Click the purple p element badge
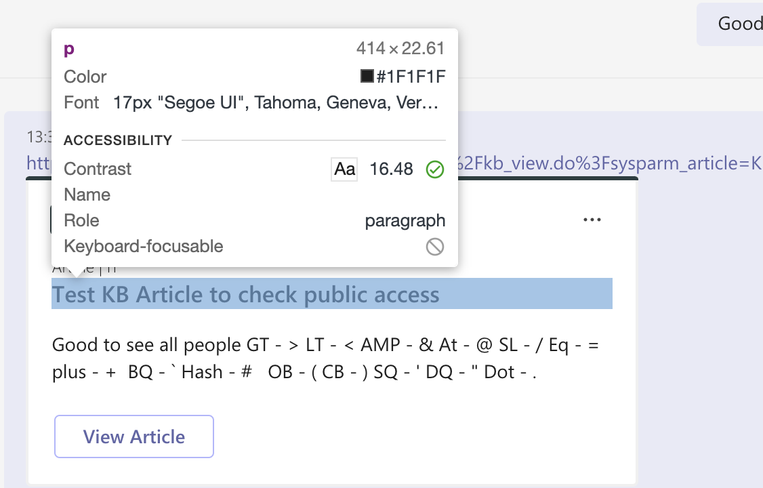763x488 pixels. coord(67,48)
